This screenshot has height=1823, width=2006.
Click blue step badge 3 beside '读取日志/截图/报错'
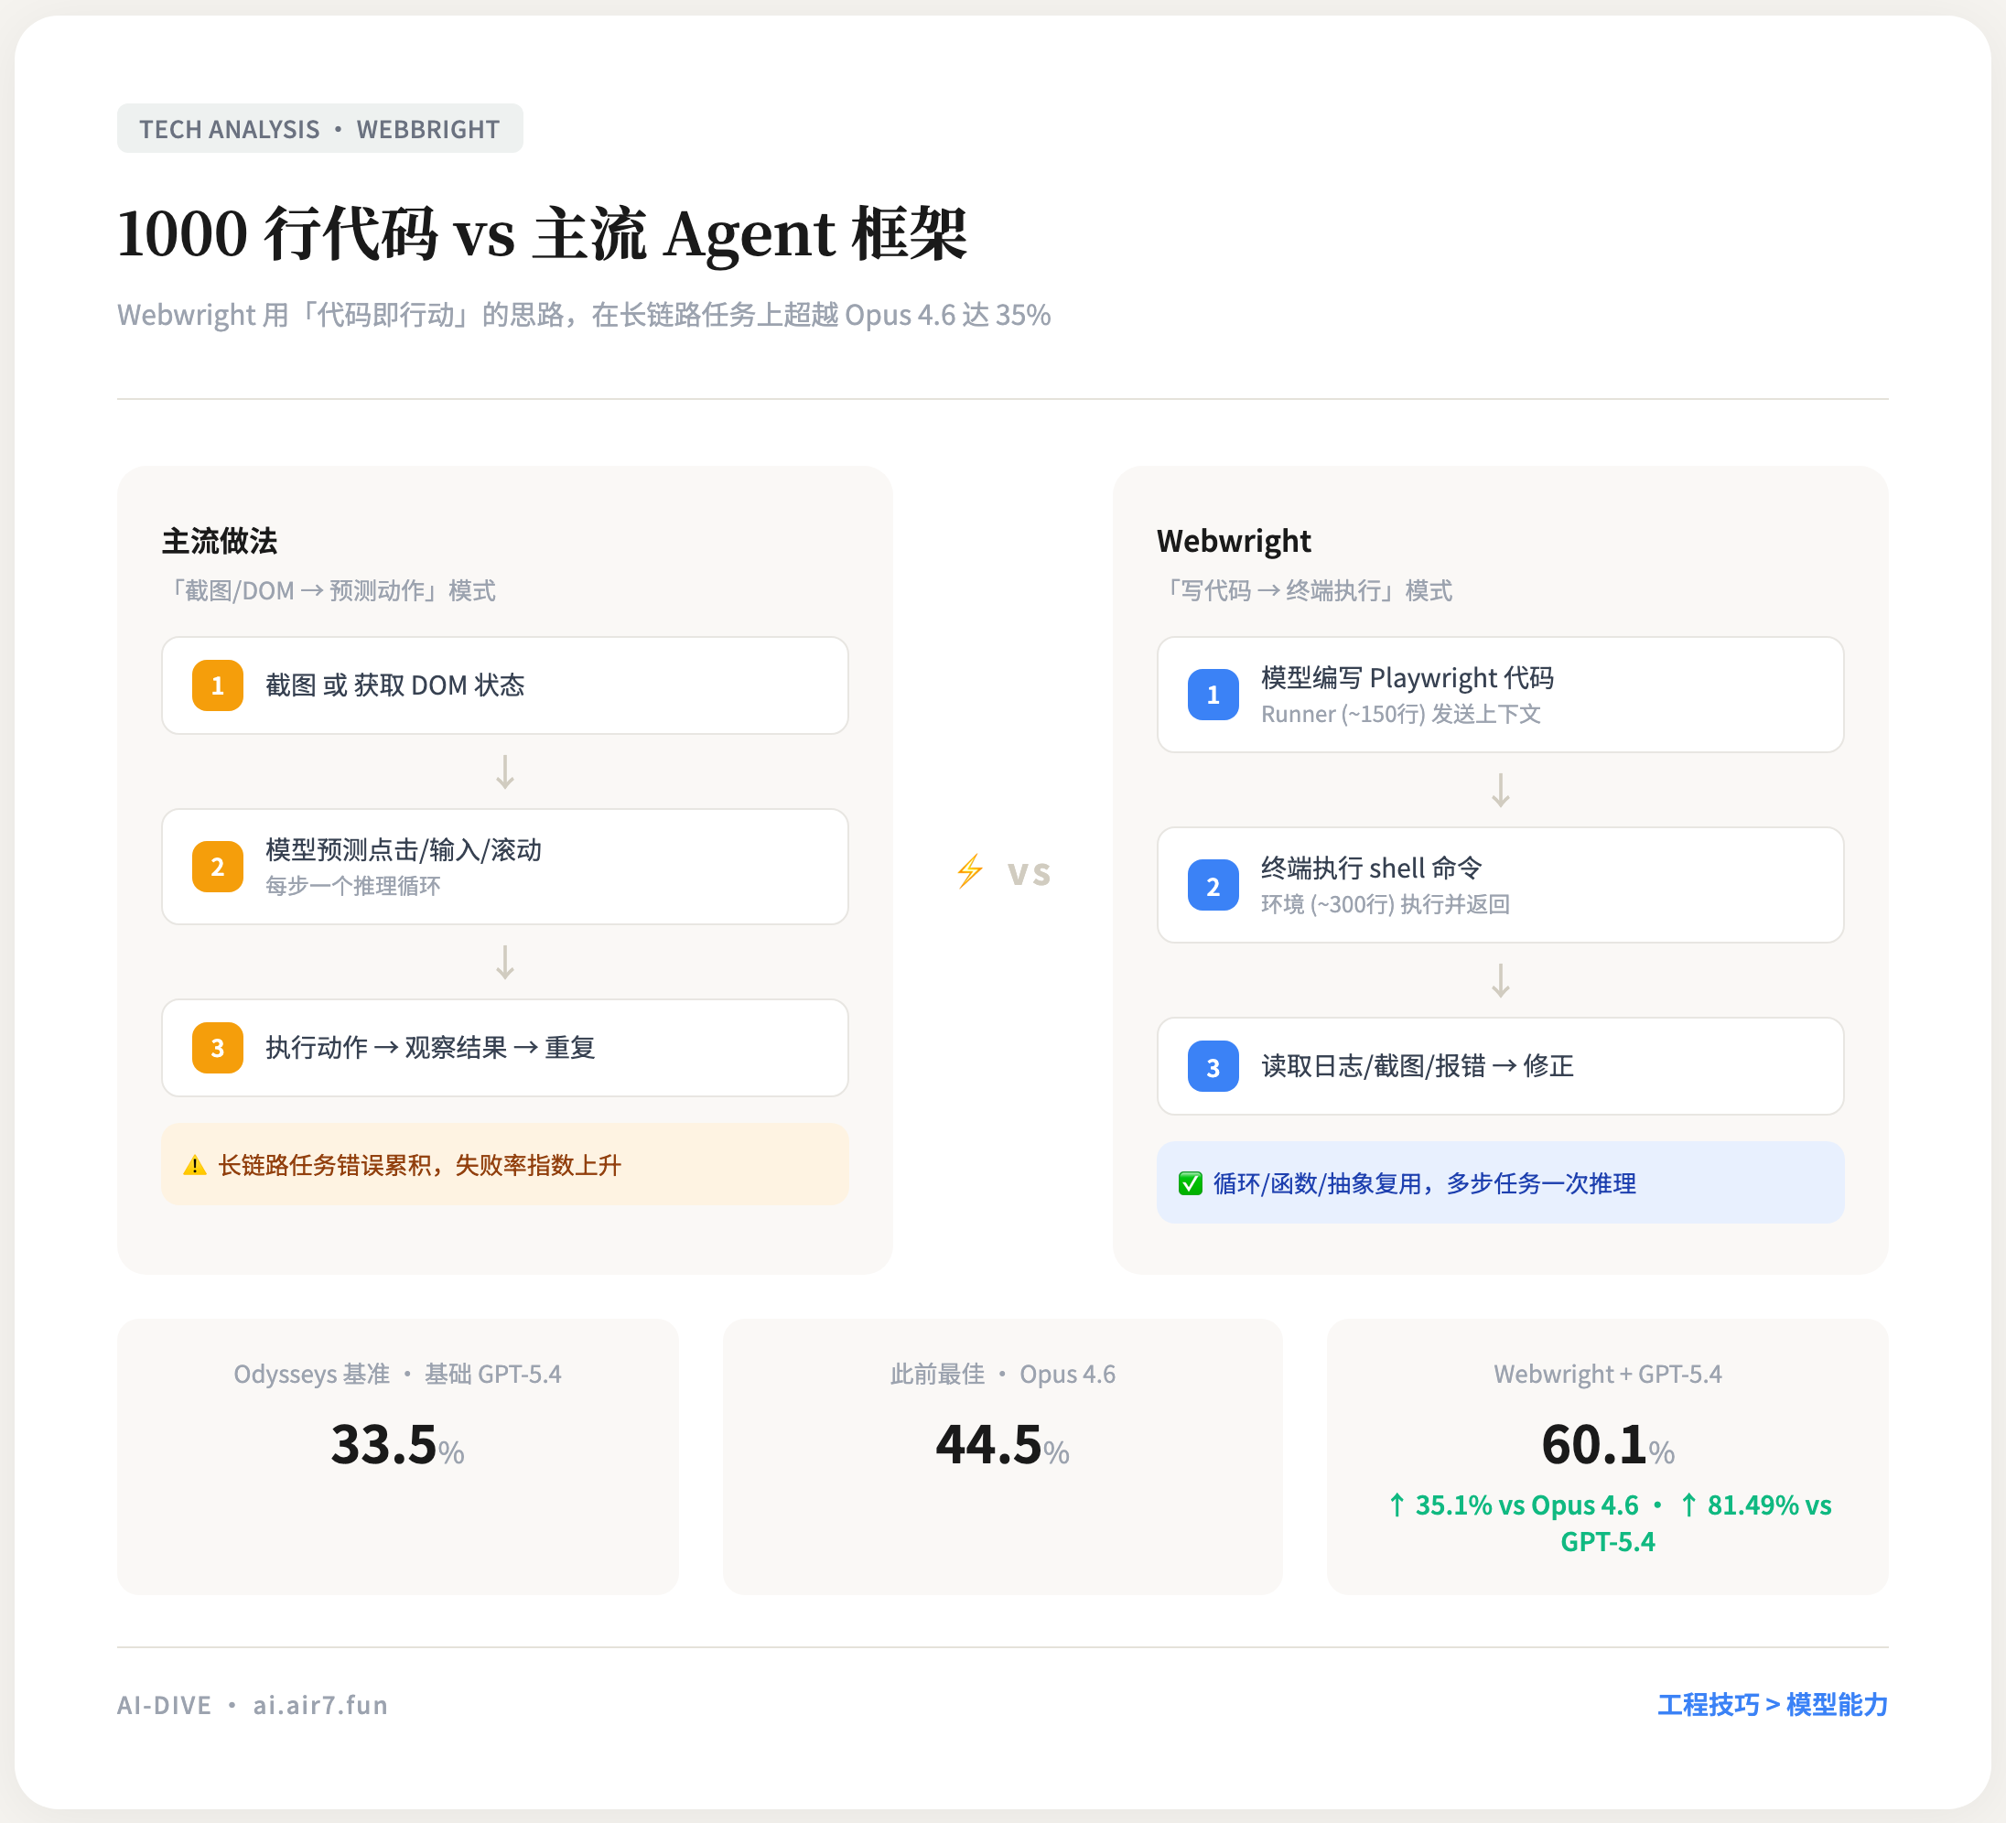[1213, 1067]
